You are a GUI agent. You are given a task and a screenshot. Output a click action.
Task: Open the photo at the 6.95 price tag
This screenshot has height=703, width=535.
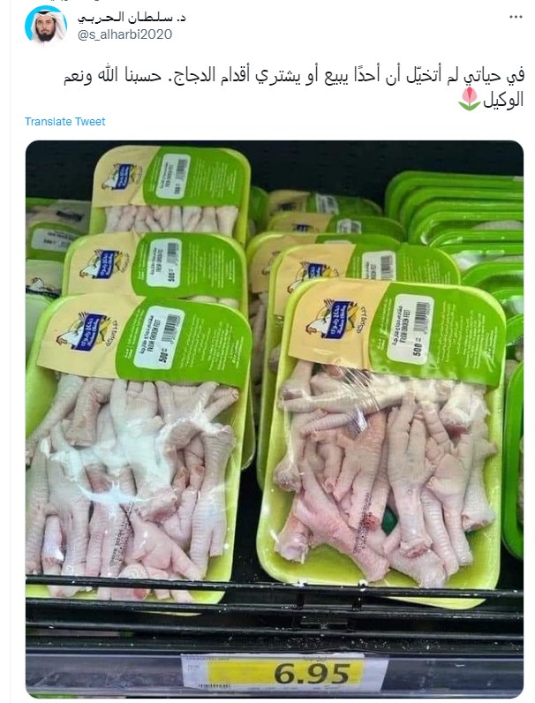pyautogui.click(x=284, y=672)
